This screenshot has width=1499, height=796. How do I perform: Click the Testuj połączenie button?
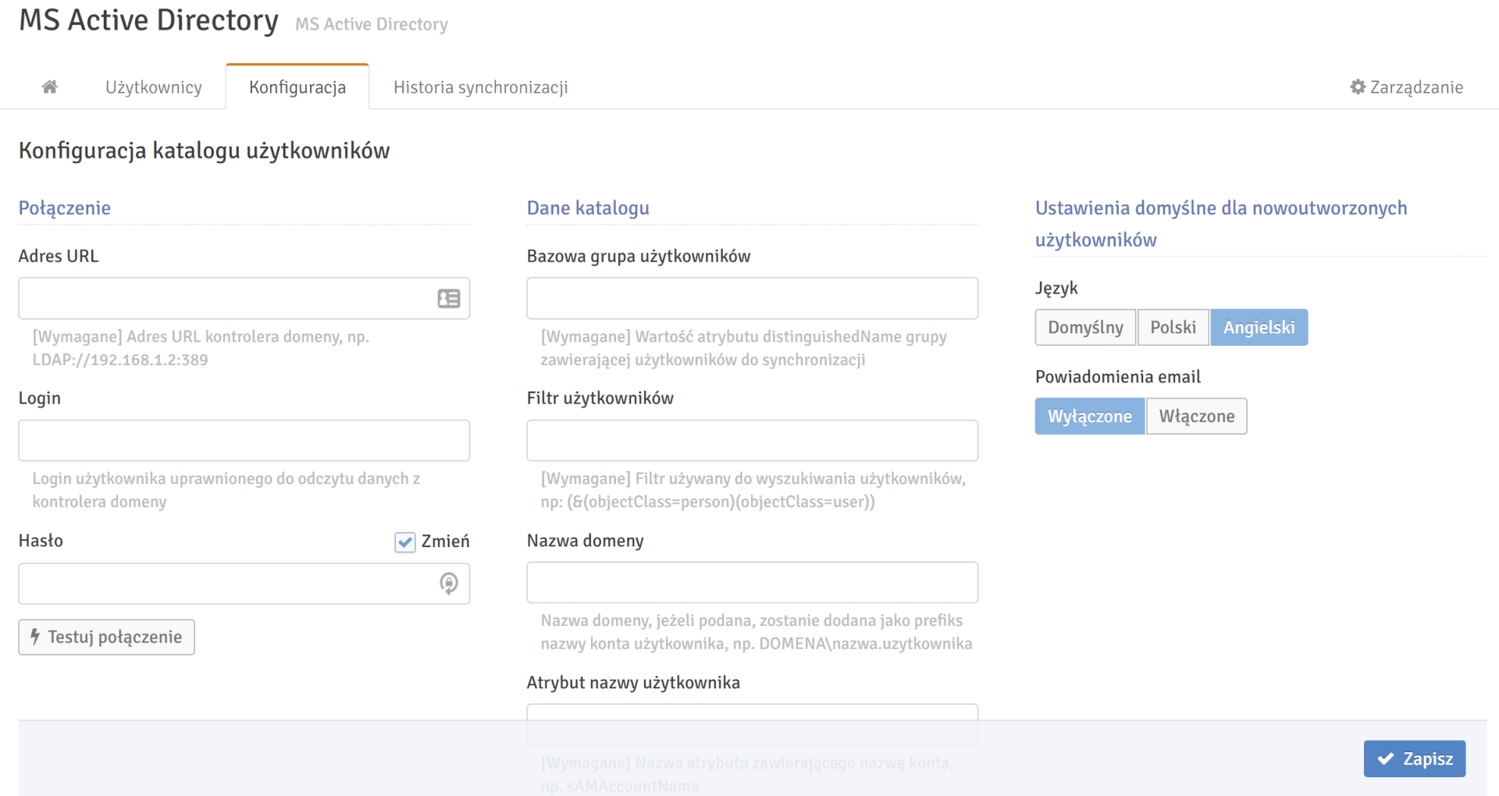pos(107,637)
